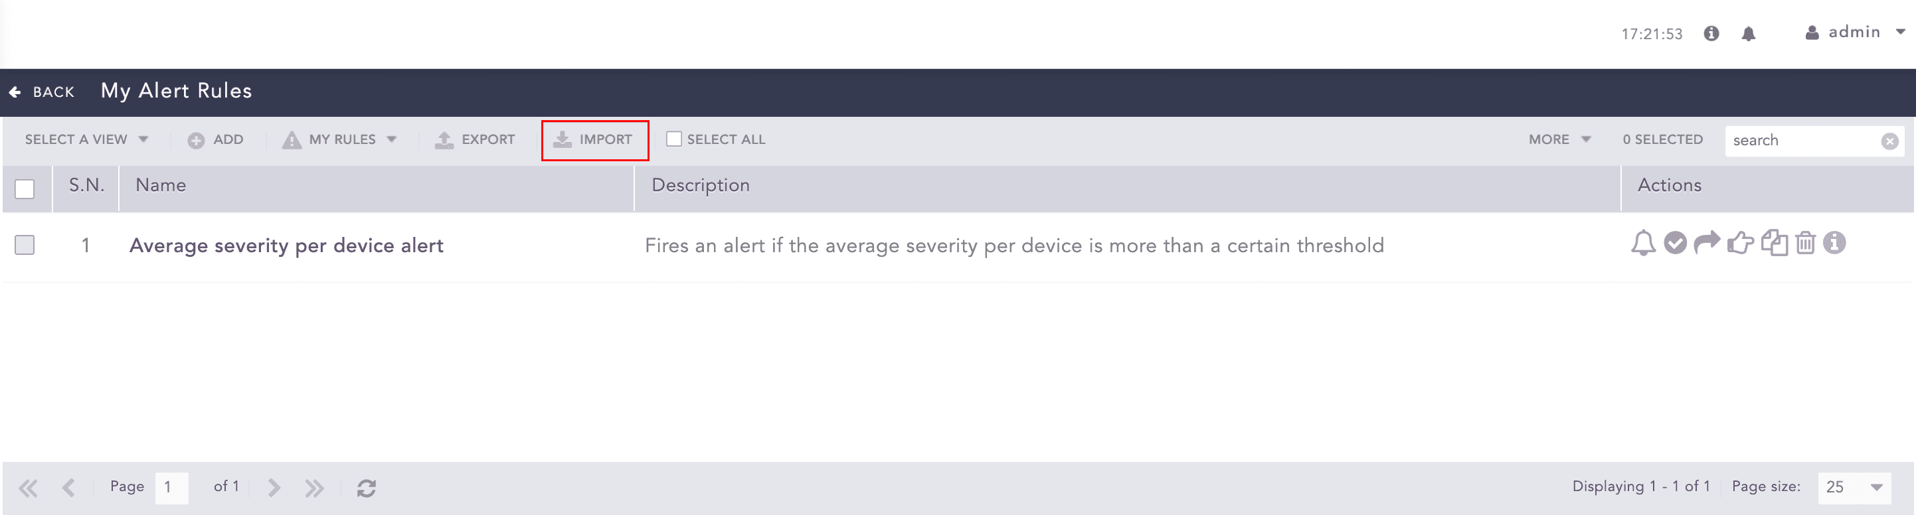1916x515 pixels.
Task: Click the refresh icon in the pagination bar
Action: pyautogui.click(x=366, y=488)
